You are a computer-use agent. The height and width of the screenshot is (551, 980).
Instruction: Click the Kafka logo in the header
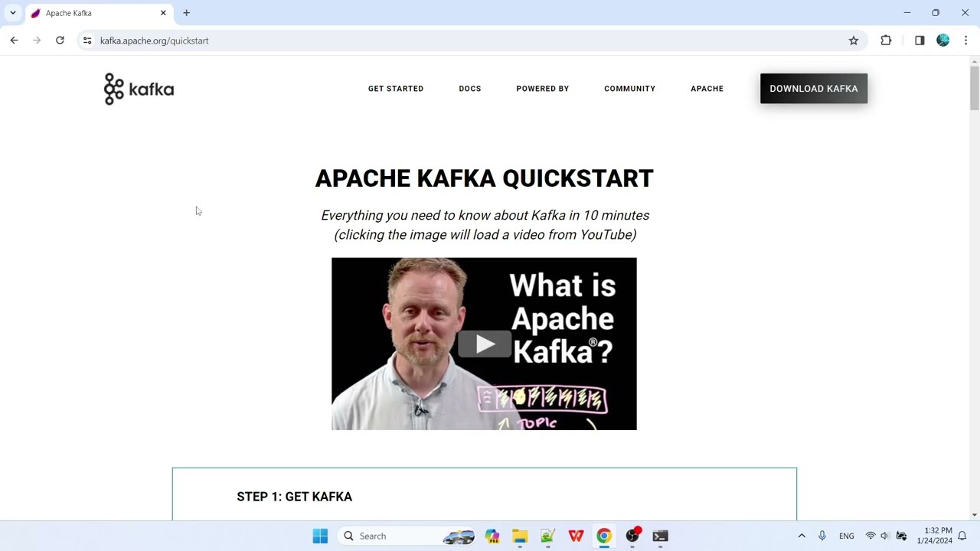139,89
